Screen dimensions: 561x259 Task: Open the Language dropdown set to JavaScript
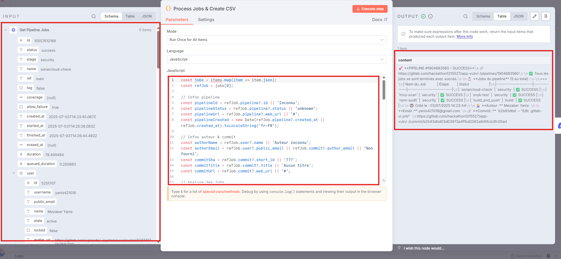276,59
